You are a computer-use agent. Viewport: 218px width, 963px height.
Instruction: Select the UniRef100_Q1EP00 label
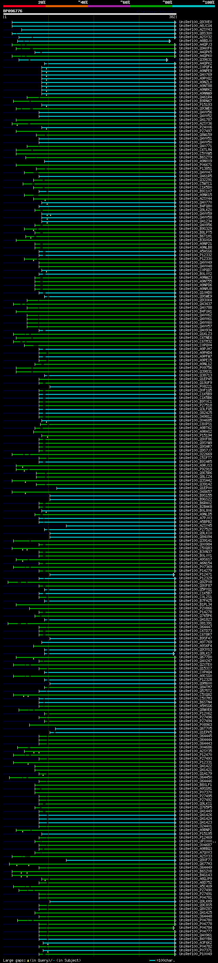(x=196, y=488)
